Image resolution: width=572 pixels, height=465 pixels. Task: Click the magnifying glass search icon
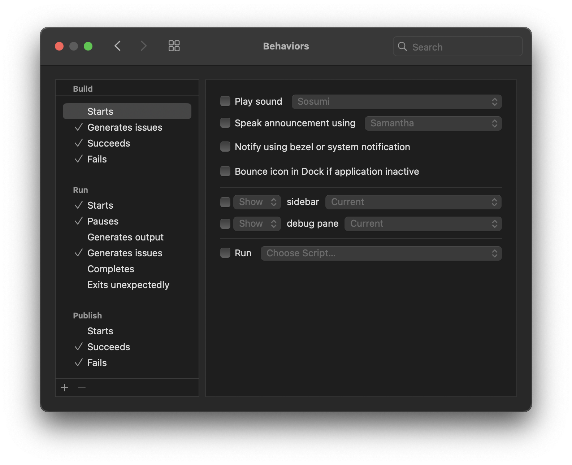pos(402,46)
